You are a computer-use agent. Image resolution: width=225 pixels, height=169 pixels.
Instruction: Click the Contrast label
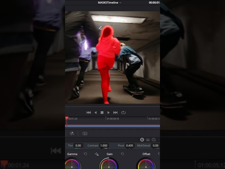click(x=93, y=145)
